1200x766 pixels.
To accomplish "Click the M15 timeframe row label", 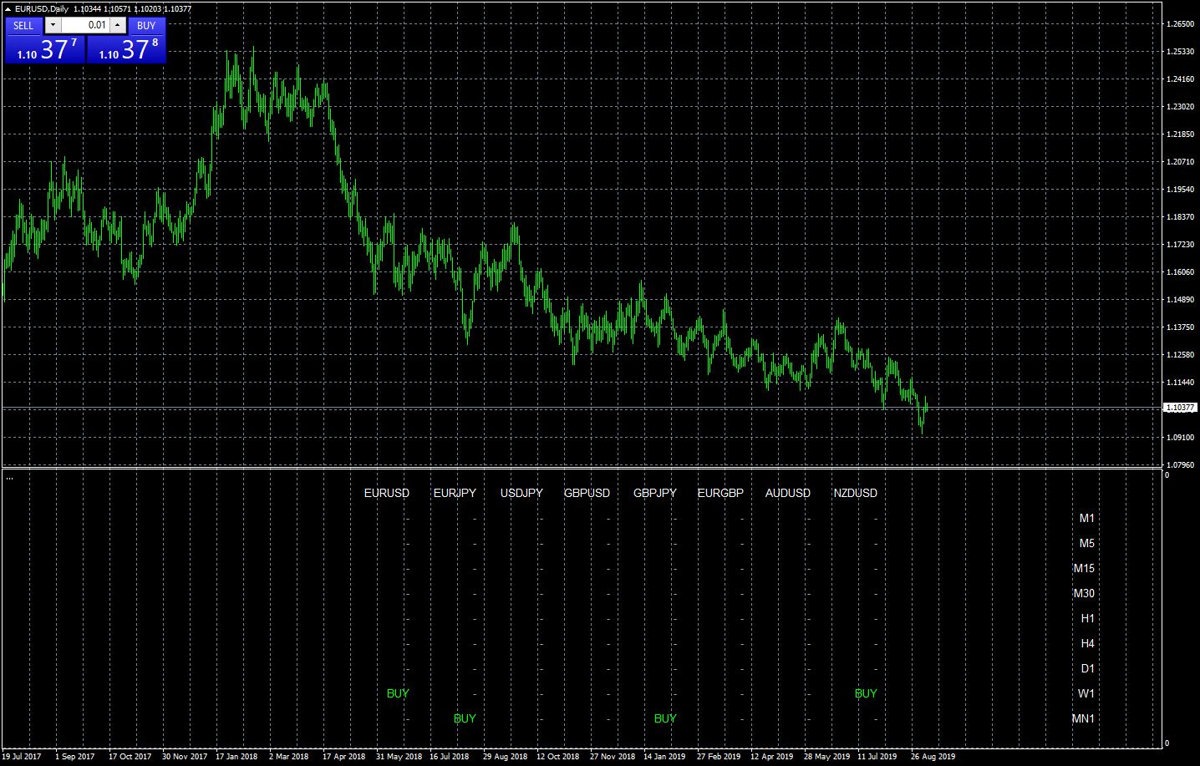I will pos(1084,568).
